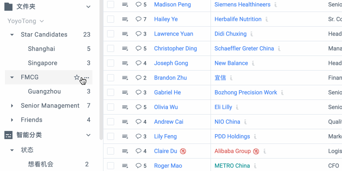Open comment bubble for Roger Mao
Viewport: 342px width, 171px height.
point(141,166)
